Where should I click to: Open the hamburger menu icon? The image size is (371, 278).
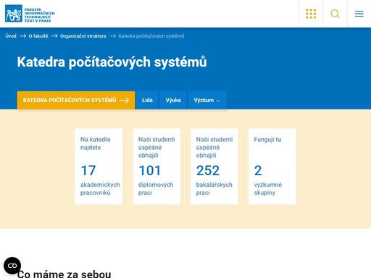click(x=359, y=14)
